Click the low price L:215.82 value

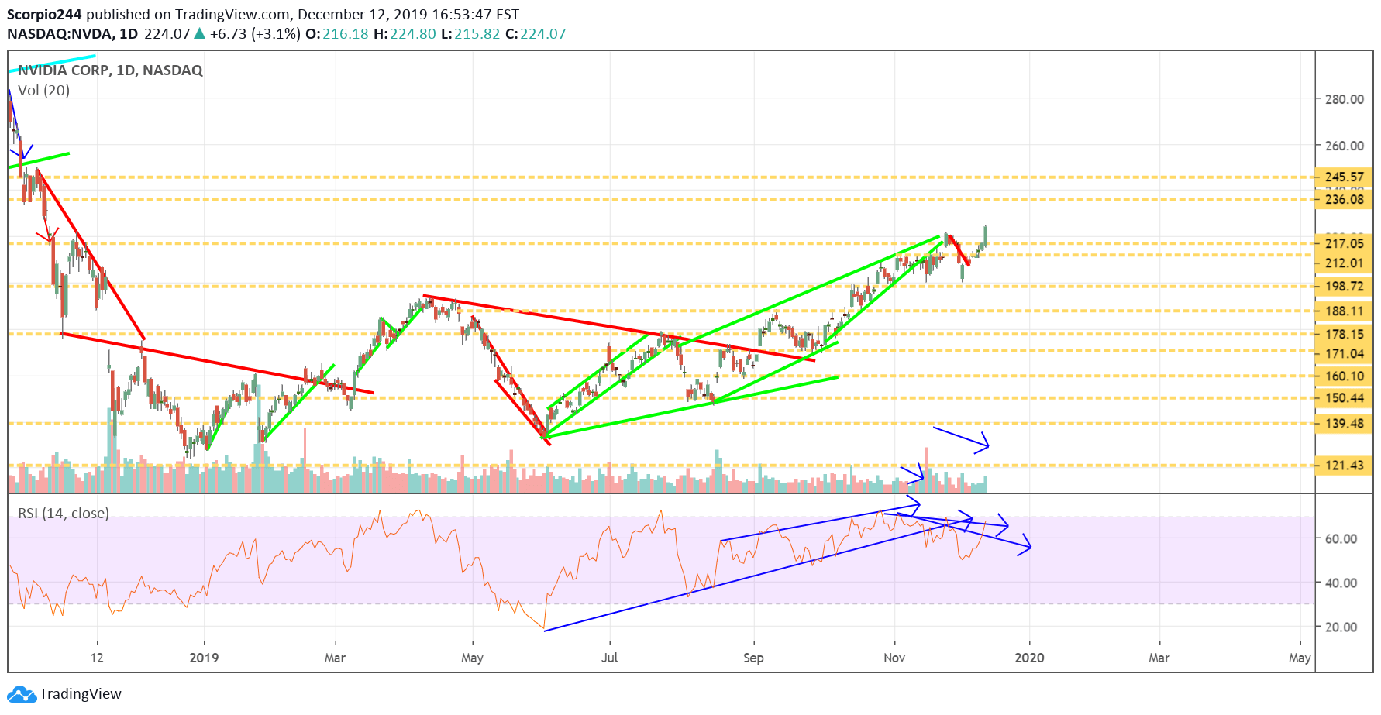pos(470,34)
